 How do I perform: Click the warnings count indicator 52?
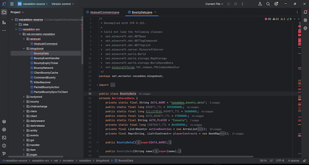tap(276, 19)
